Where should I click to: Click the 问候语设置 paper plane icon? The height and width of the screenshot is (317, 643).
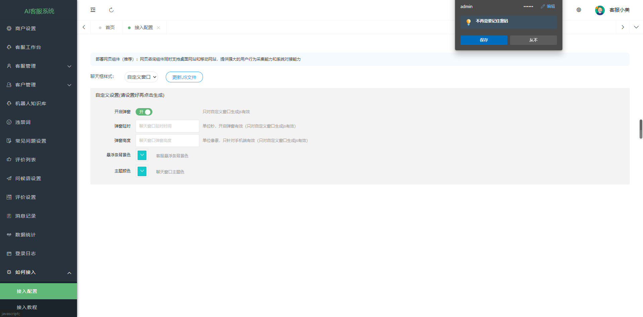click(9, 178)
